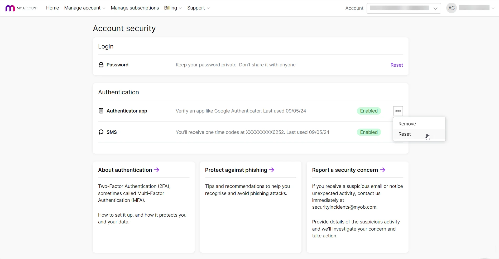Open the three-dot menu for Authenticator app
This screenshot has height=259, width=499.
398,111
